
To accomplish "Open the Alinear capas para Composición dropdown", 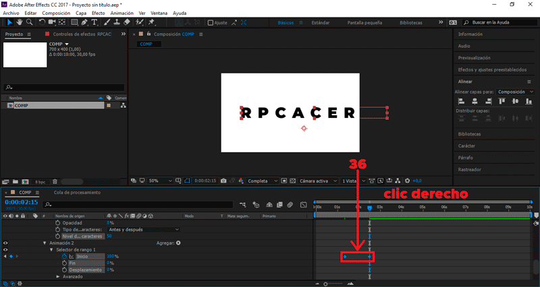I will coord(515,92).
